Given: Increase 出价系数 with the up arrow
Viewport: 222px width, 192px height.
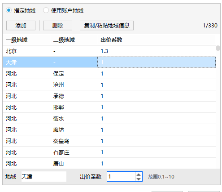Looking at the screenshot, I should [x=139, y=174].
